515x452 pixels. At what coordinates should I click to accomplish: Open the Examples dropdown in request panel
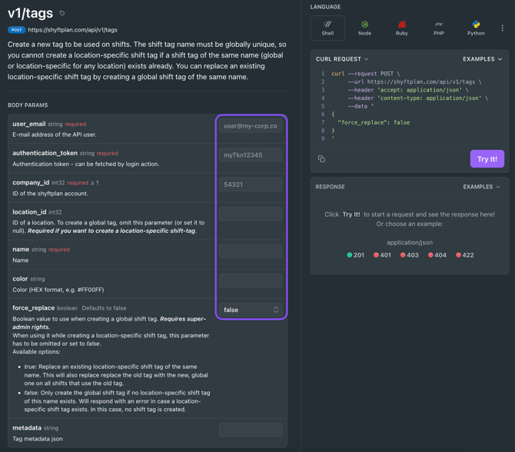pos(482,59)
